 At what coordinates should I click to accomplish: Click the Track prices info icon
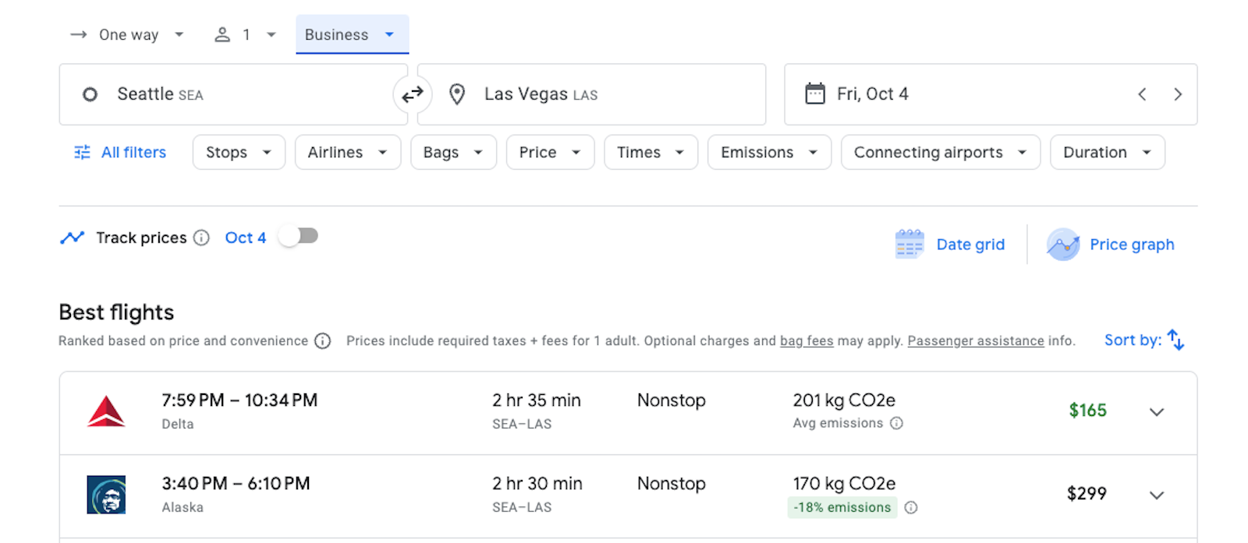point(201,238)
